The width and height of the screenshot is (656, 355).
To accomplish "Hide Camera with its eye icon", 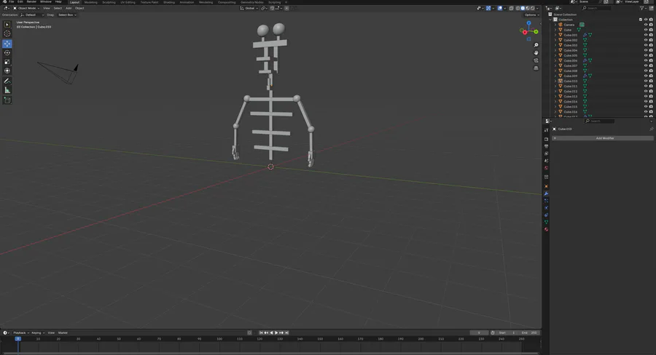I will click(x=646, y=25).
